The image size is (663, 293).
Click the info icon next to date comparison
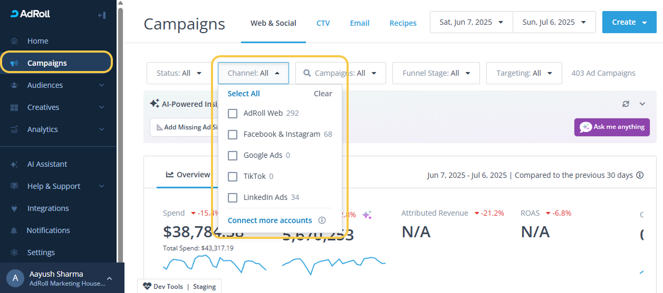coord(640,175)
